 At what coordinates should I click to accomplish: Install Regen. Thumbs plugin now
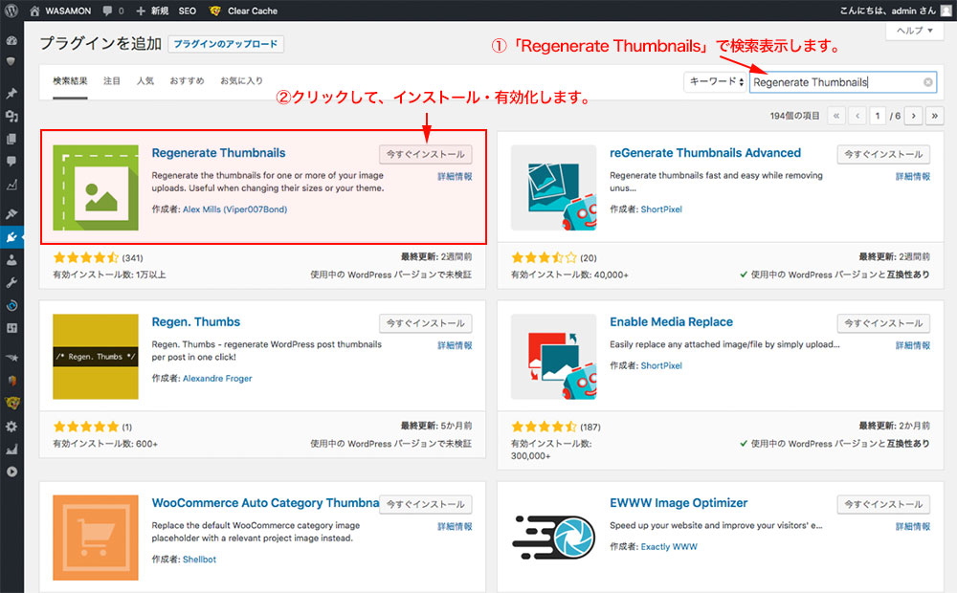coord(426,323)
